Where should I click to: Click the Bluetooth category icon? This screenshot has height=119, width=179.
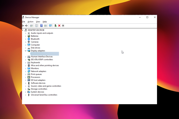pyautogui.click(x=29, y=39)
